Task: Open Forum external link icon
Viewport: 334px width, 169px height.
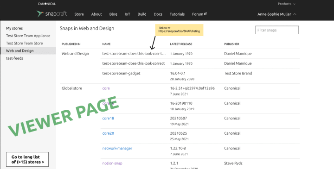Action: pos(206,14)
